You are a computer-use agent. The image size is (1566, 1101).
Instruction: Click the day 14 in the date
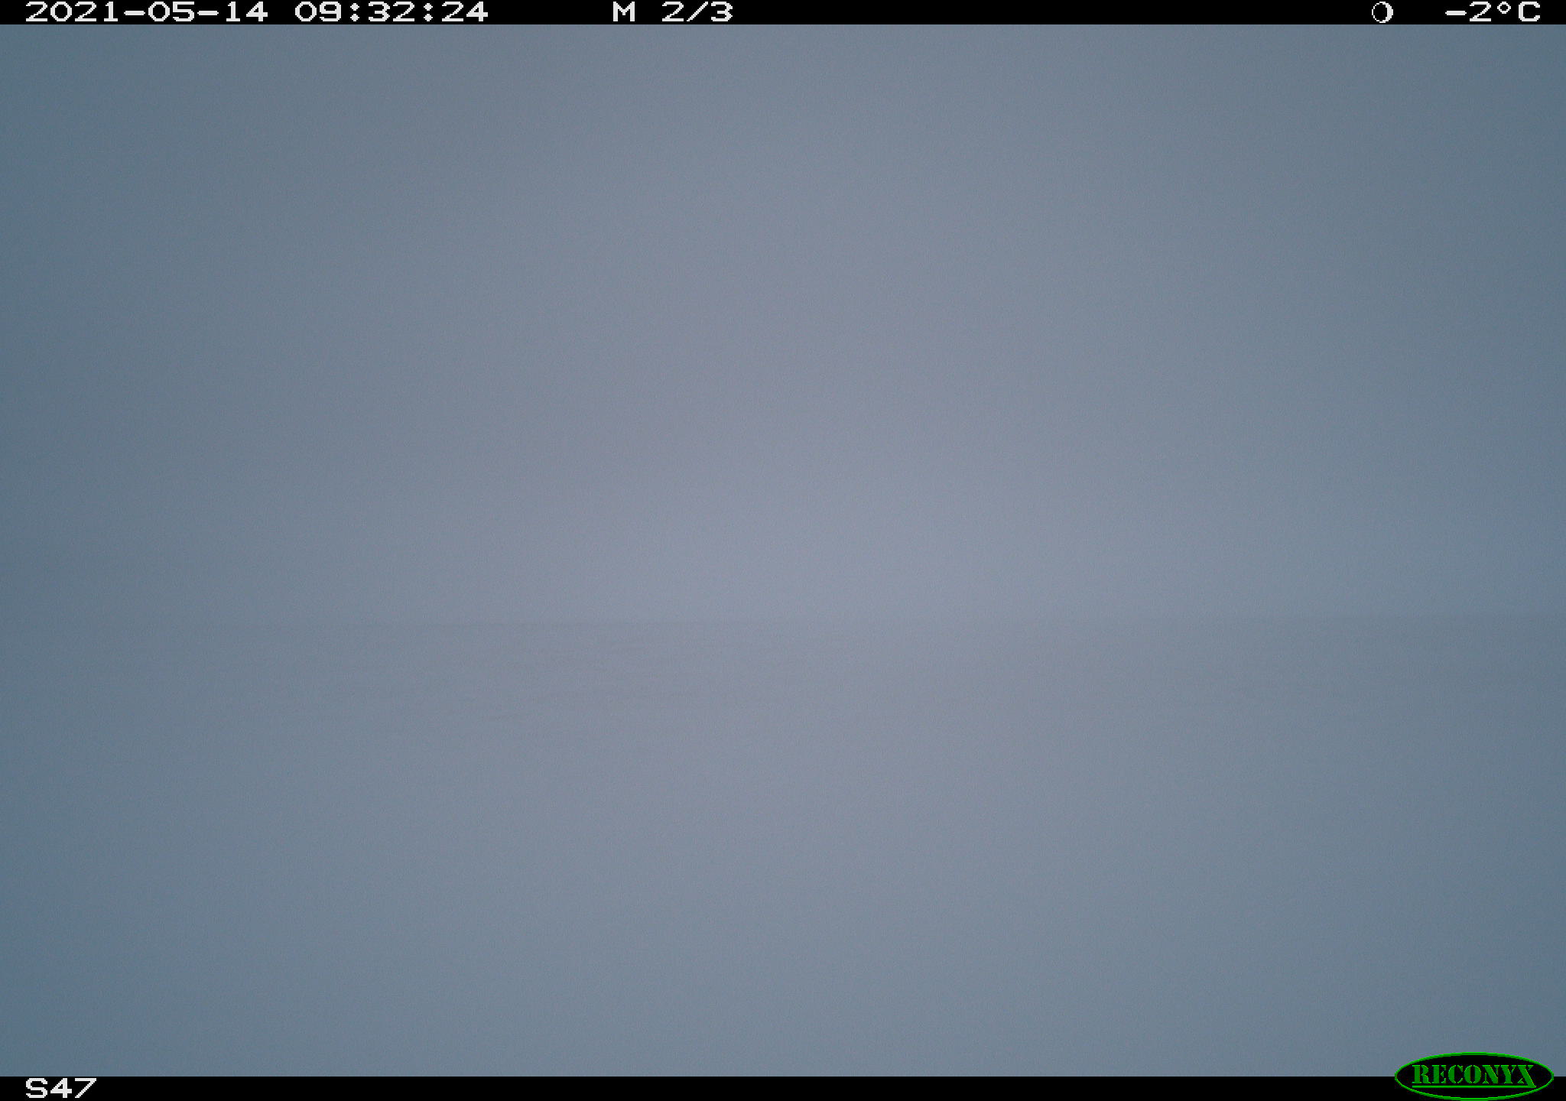point(245,12)
